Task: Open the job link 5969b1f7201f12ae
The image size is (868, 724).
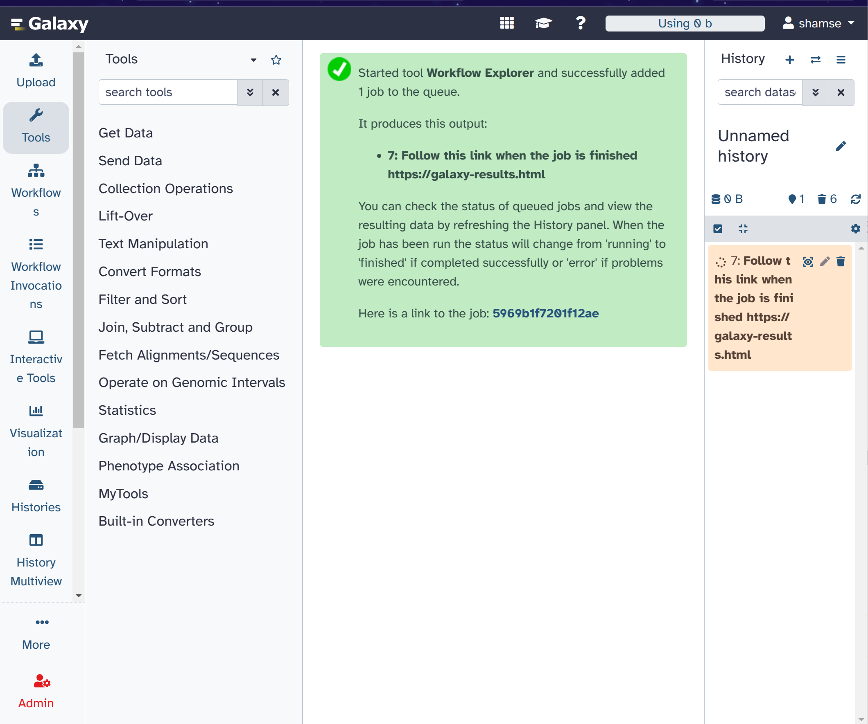Action: point(545,313)
